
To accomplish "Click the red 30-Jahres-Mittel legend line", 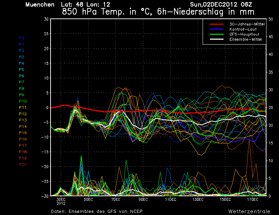I will (x=217, y=24).
